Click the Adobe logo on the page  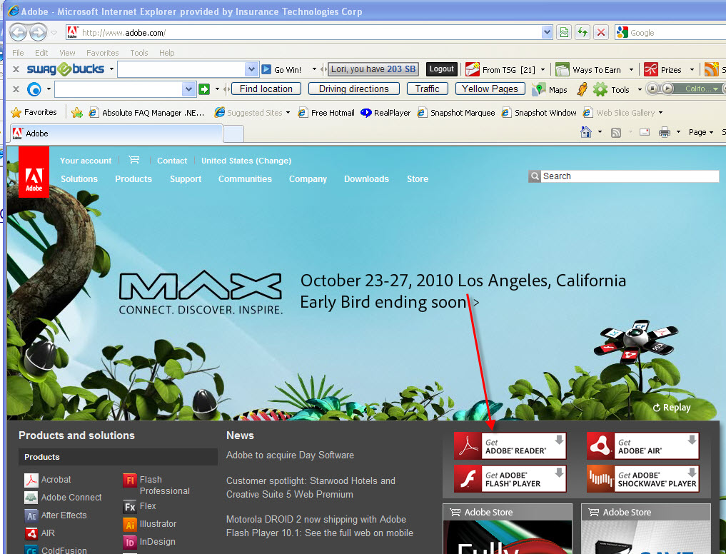(x=34, y=172)
